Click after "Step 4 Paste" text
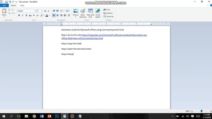 click(74, 54)
